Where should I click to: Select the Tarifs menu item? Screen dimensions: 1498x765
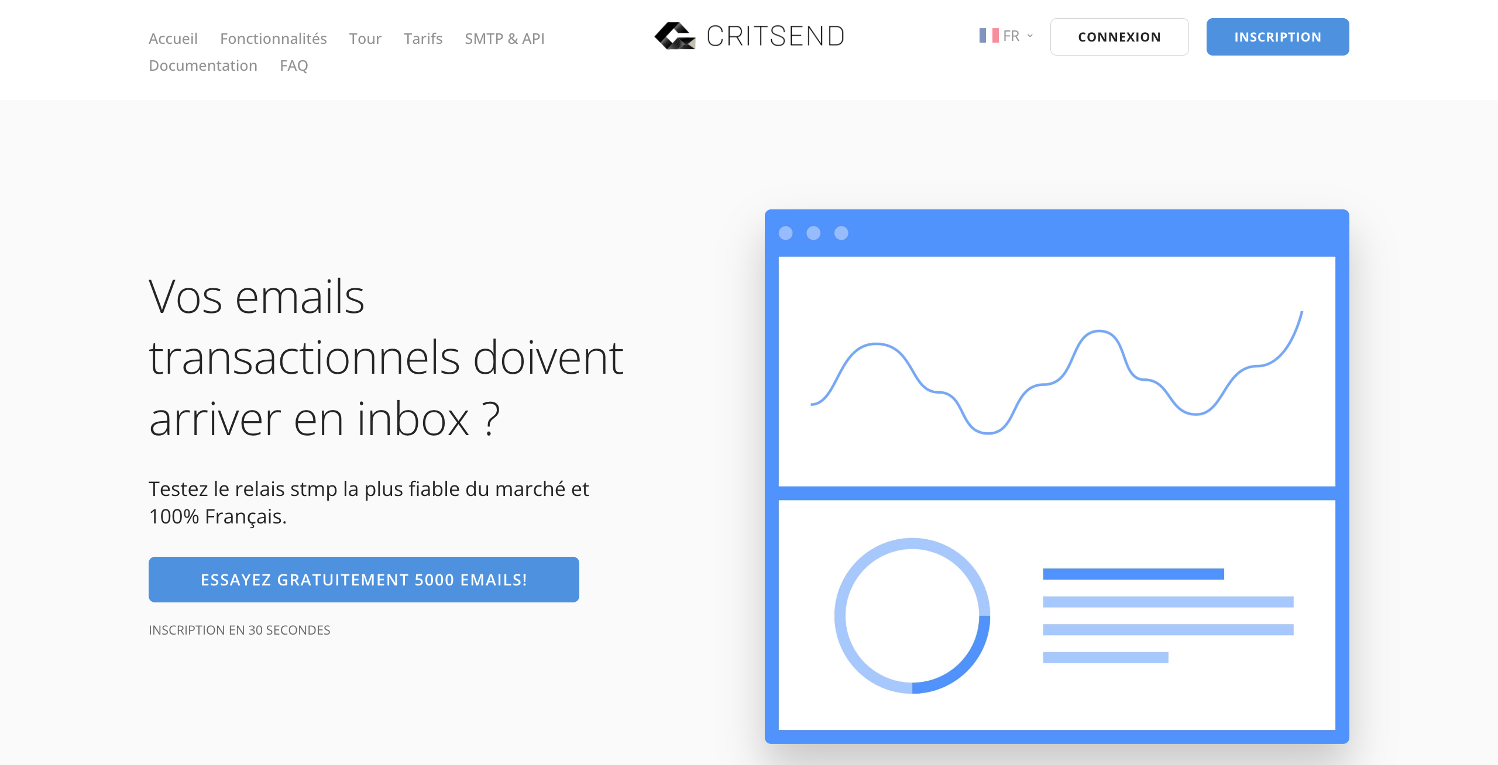[x=421, y=38]
